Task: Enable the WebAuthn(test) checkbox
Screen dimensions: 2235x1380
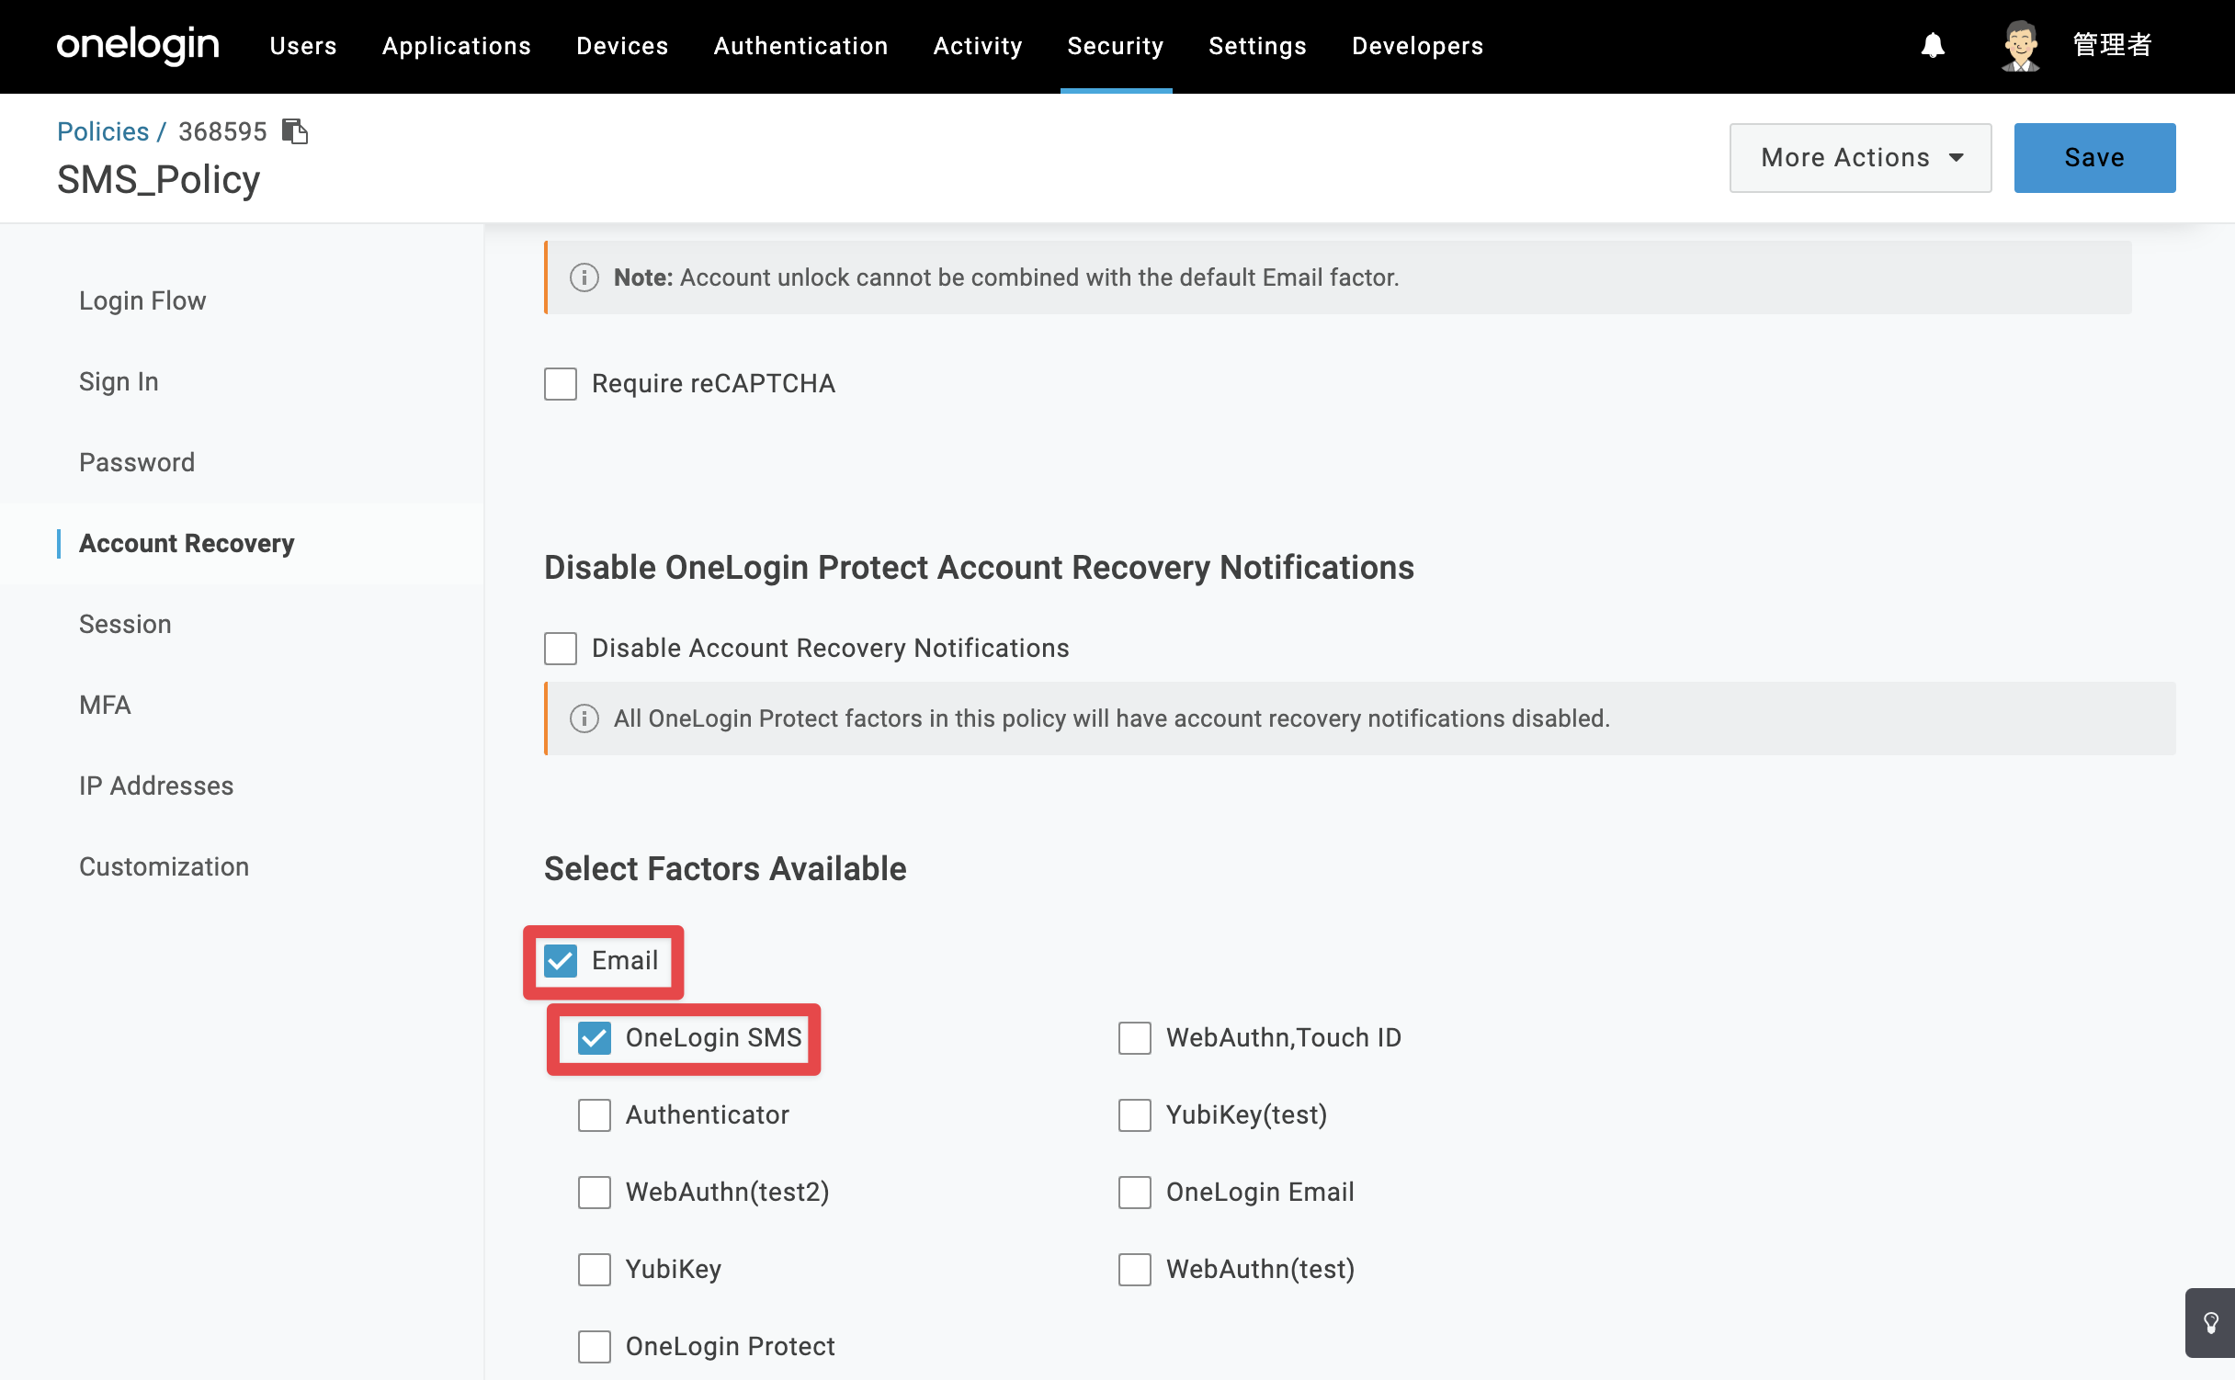Action: pos(1135,1270)
